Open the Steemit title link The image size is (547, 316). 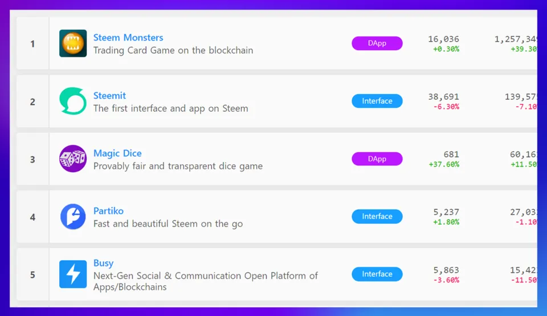[x=109, y=96]
